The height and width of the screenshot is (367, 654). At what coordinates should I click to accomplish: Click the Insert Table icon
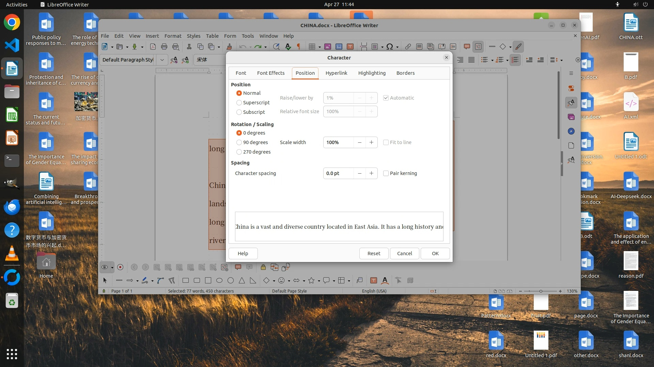pyautogui.click(x=312, y=47)
